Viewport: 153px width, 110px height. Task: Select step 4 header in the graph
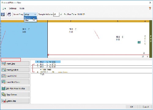tap(145, 21)
